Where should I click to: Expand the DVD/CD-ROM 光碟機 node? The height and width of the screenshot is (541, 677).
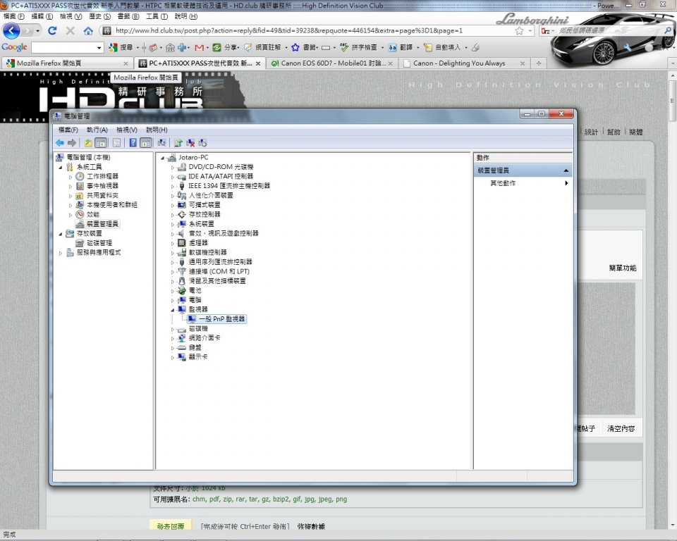[x=172, y=167]
